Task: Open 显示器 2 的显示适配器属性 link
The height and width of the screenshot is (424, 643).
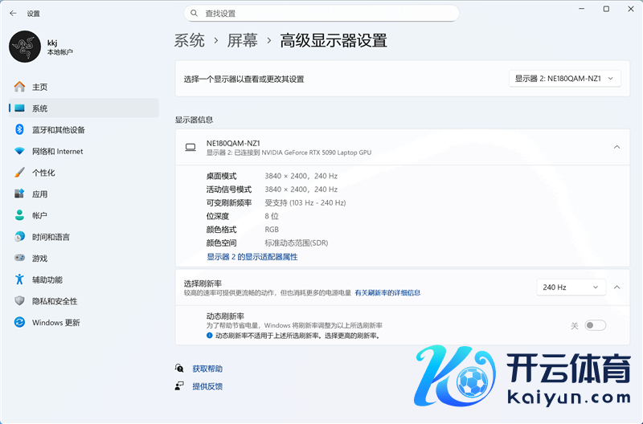Action: [x=252, y=257]
